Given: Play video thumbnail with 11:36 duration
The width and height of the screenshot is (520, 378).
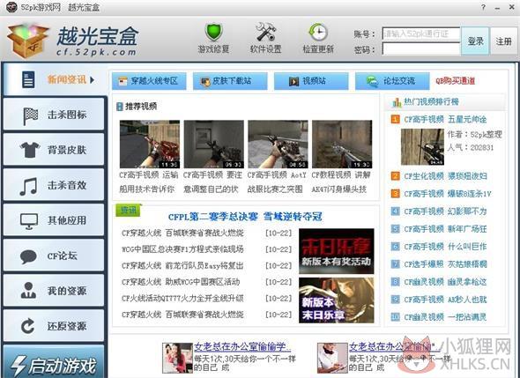Looking at the screenshot, I should click(x=150, y=145).
